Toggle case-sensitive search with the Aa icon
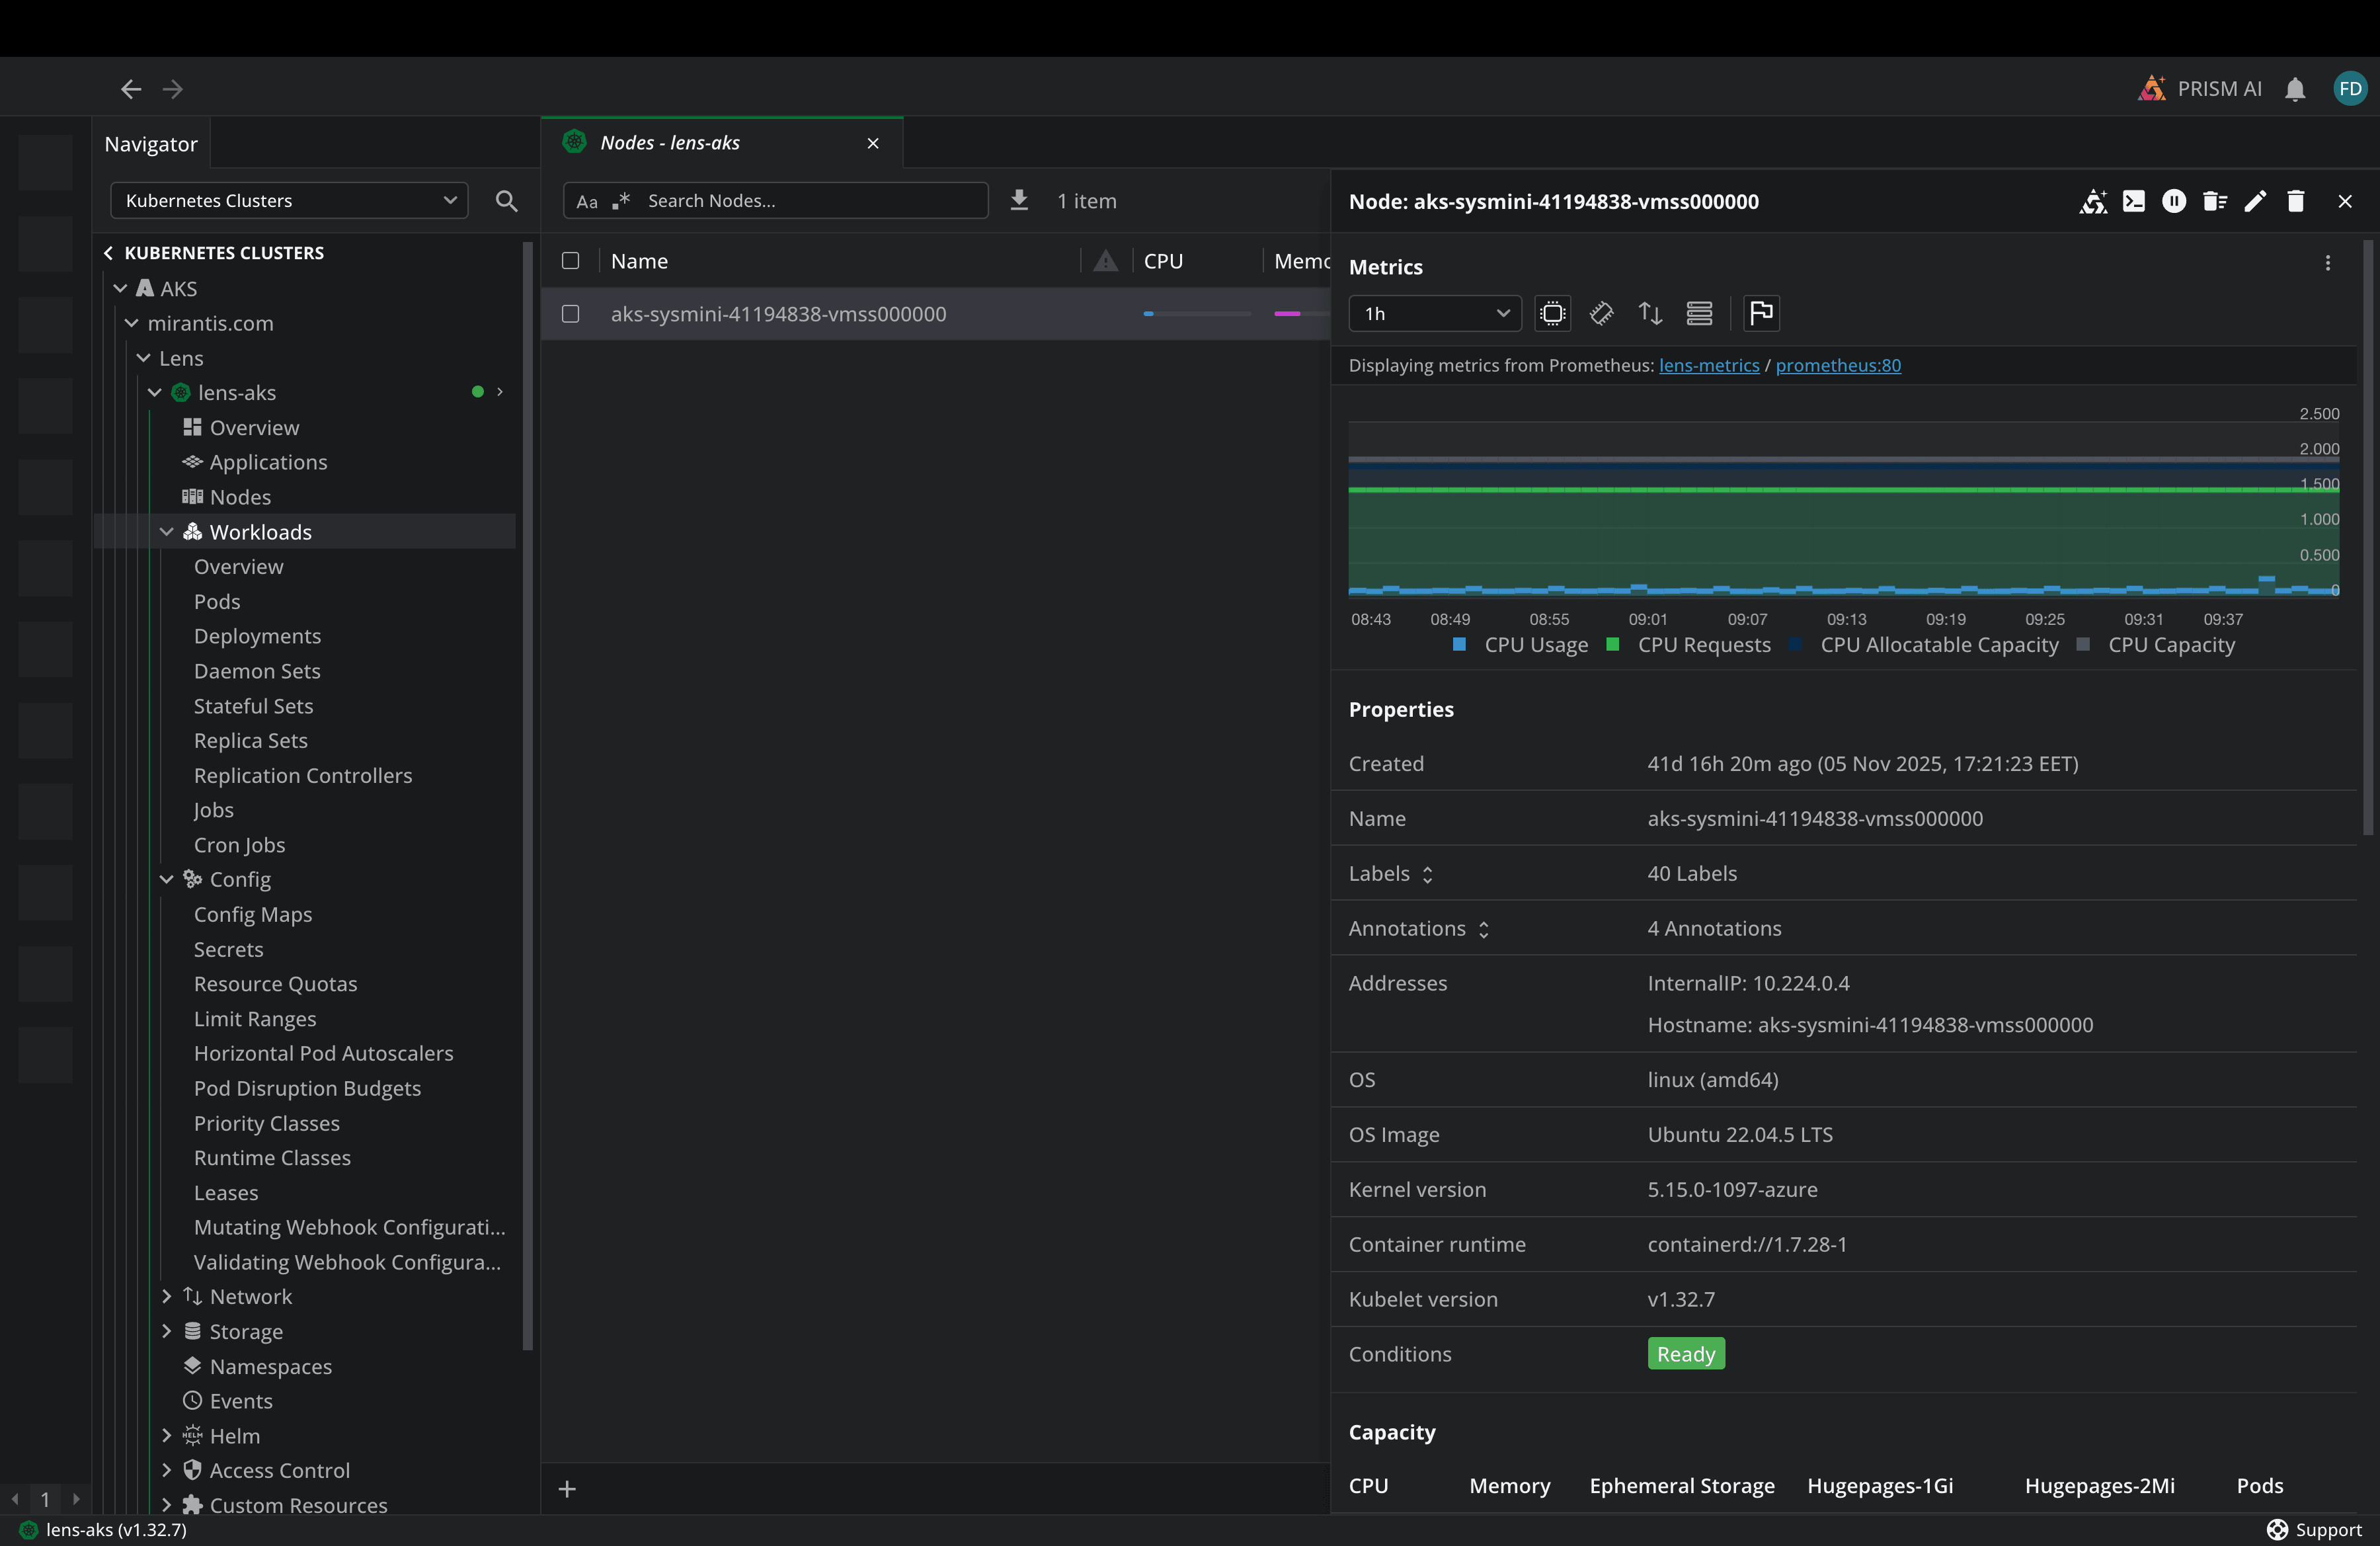The height and width of the screenshot is (1546, 2380). [586, 201]
